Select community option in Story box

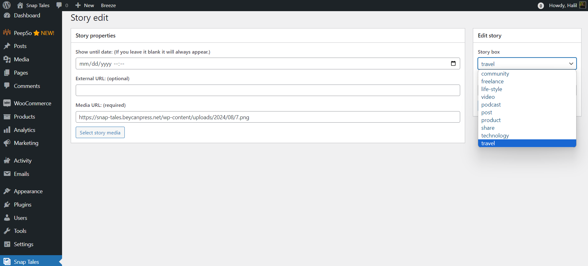point(527,74)
